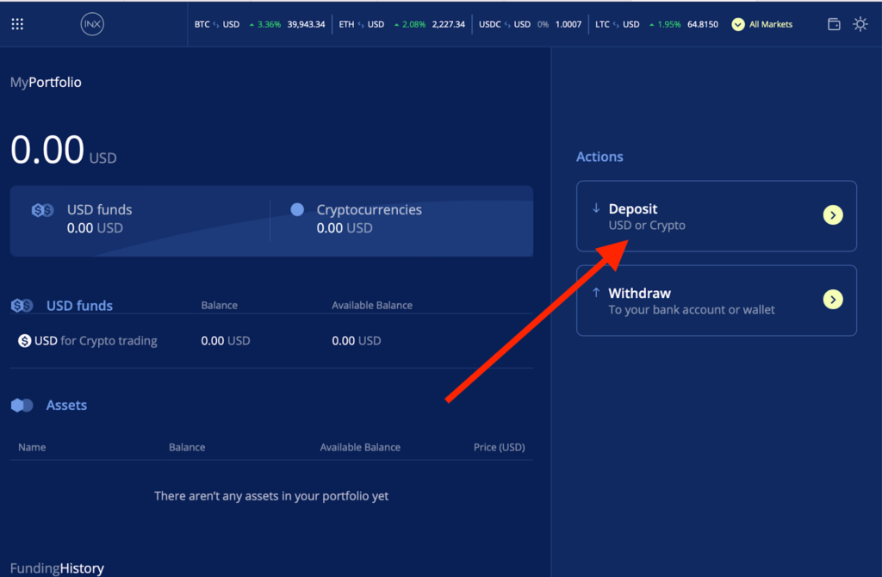Image resolution: width=882 pixels, height=577 pixels.
Task: Click the Deposit chevron arrow button
Action: click(833, 214)
